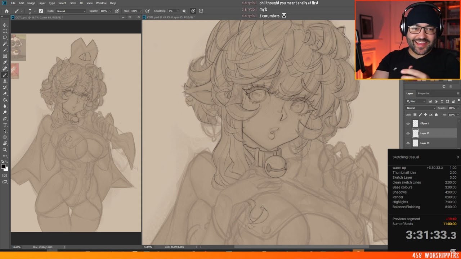Viewport: 461px width, 259px height.
Task: Open the File menu
Action: (x=13, y=3)
